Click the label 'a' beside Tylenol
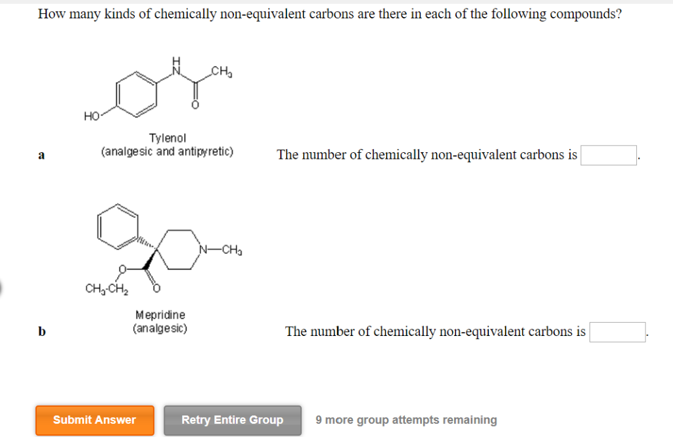673x437 pixels. point(41,155)
